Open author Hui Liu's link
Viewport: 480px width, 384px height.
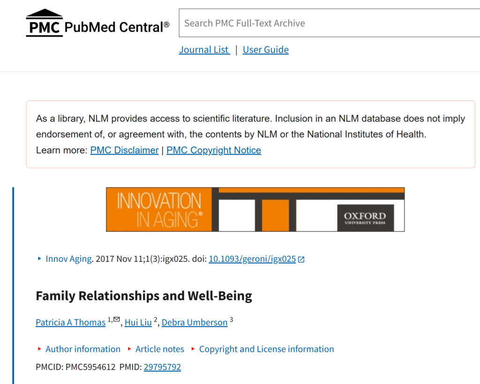(x=138, y=322)
